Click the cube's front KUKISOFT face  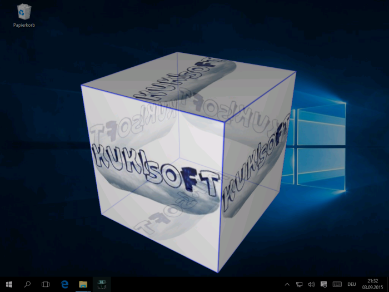click(x=153, y=178)
